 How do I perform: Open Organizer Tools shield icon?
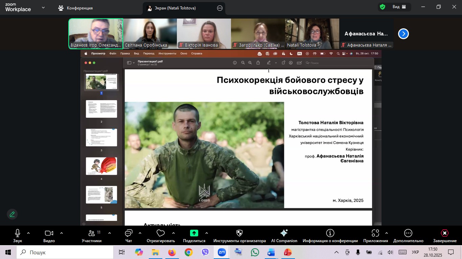pyautogui.click(x=239, y=235)
